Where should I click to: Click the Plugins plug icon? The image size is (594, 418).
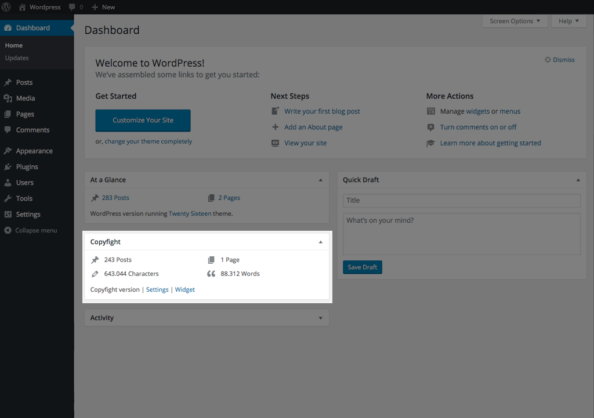pyautogui.click(x=8, y=166)
